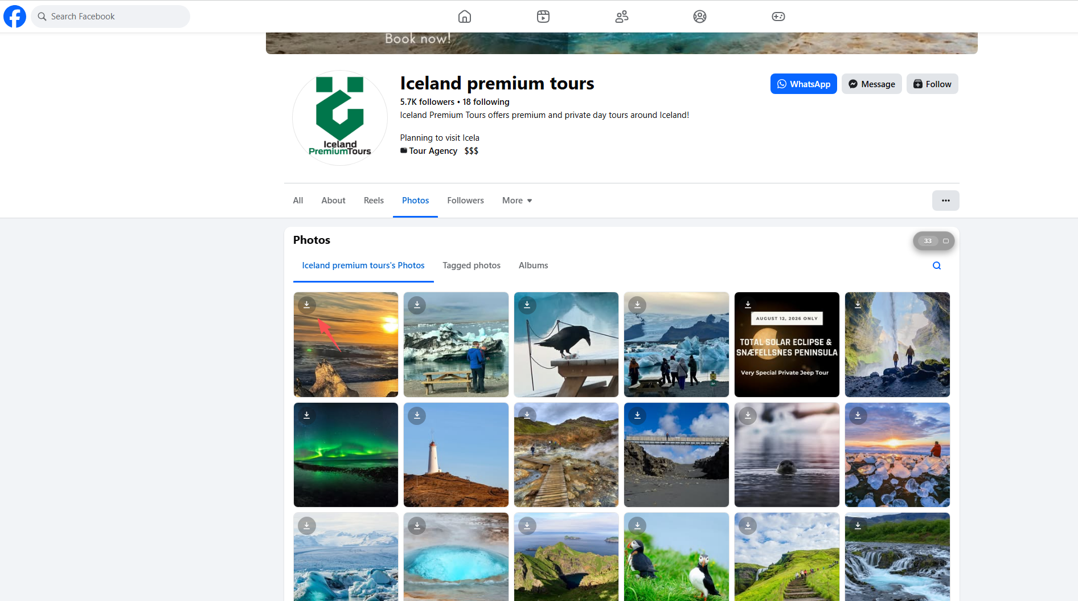Click the small square icon beside the 33 badge
The image size is (1078, 601).
(946, 241)
